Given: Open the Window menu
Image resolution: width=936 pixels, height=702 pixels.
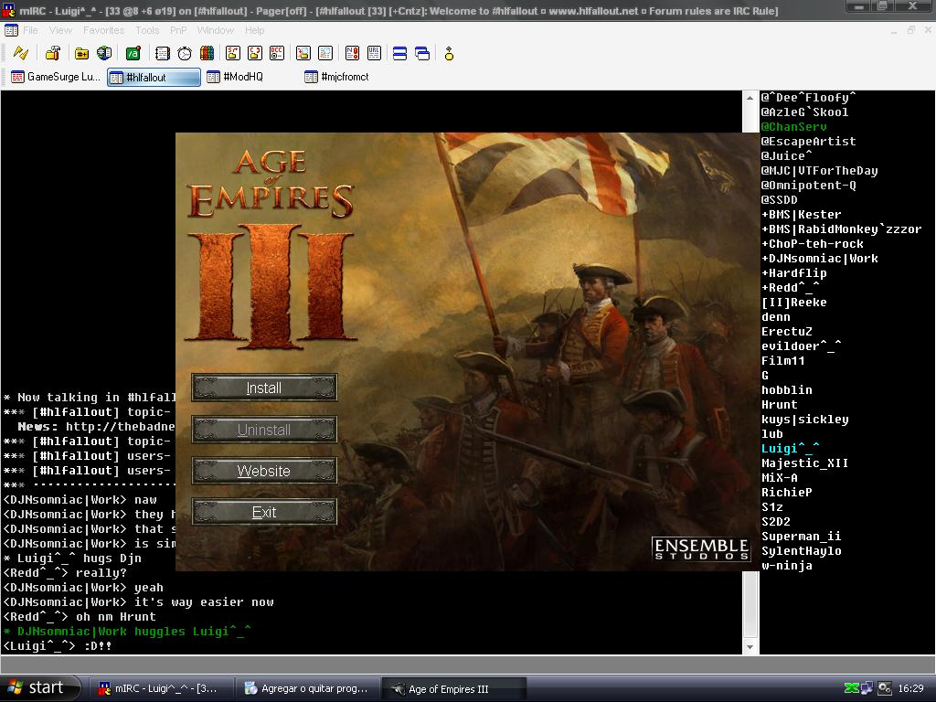Looking at the screenshot, I should tap(215, 30).
